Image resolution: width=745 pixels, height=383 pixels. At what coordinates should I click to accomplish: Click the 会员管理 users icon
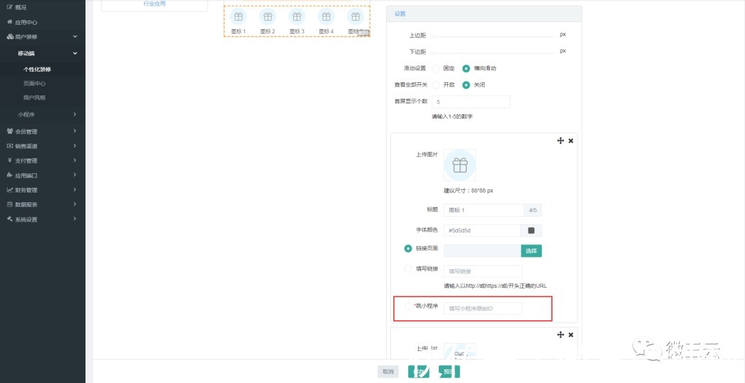coord(10,131)
